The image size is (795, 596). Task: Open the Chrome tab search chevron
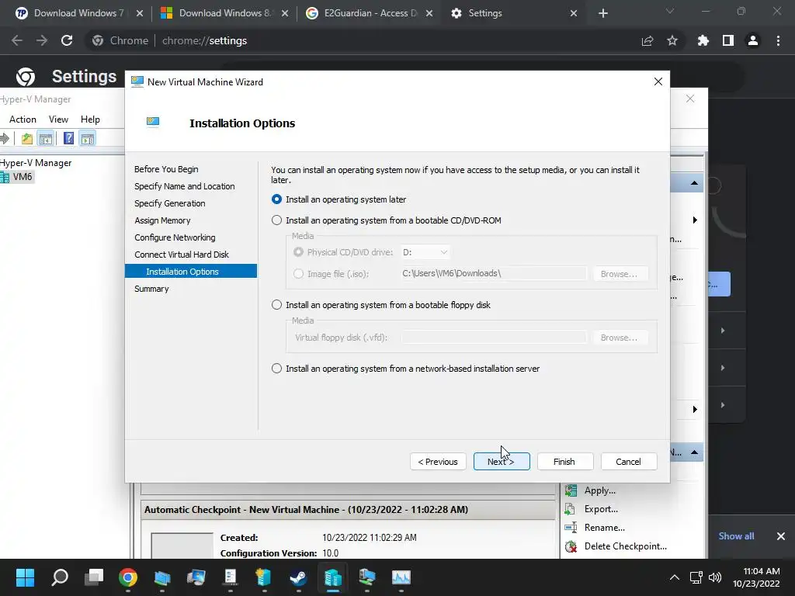coord(670,11)
